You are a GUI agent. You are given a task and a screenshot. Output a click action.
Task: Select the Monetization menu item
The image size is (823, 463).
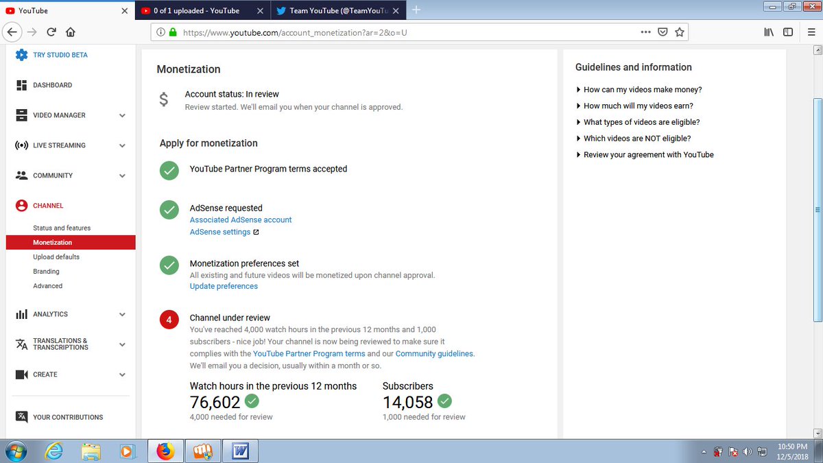[x=71, y=242]
